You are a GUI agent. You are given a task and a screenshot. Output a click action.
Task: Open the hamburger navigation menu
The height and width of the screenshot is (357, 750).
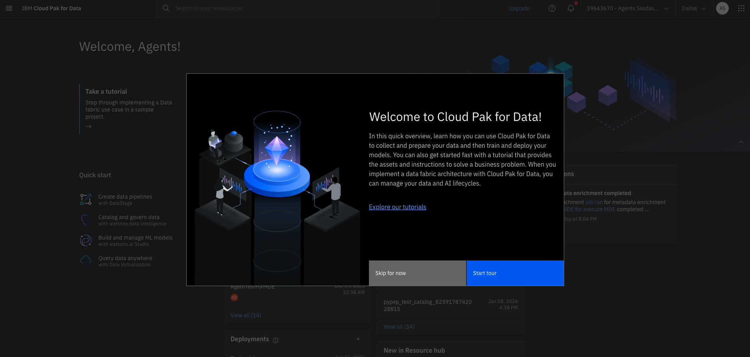(9, 8)
